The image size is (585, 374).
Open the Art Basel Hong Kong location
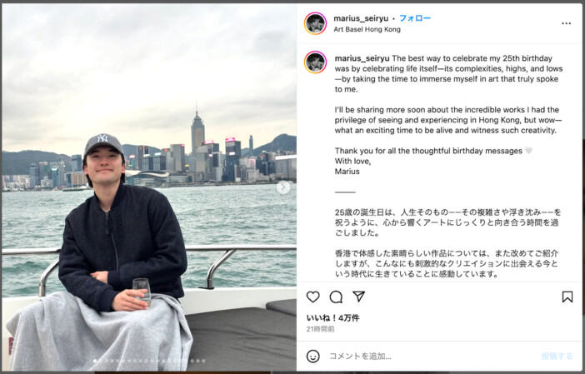(x=367, y=29)
